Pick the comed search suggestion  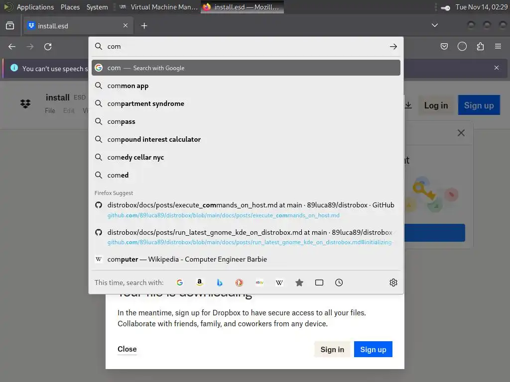[246, 175]
